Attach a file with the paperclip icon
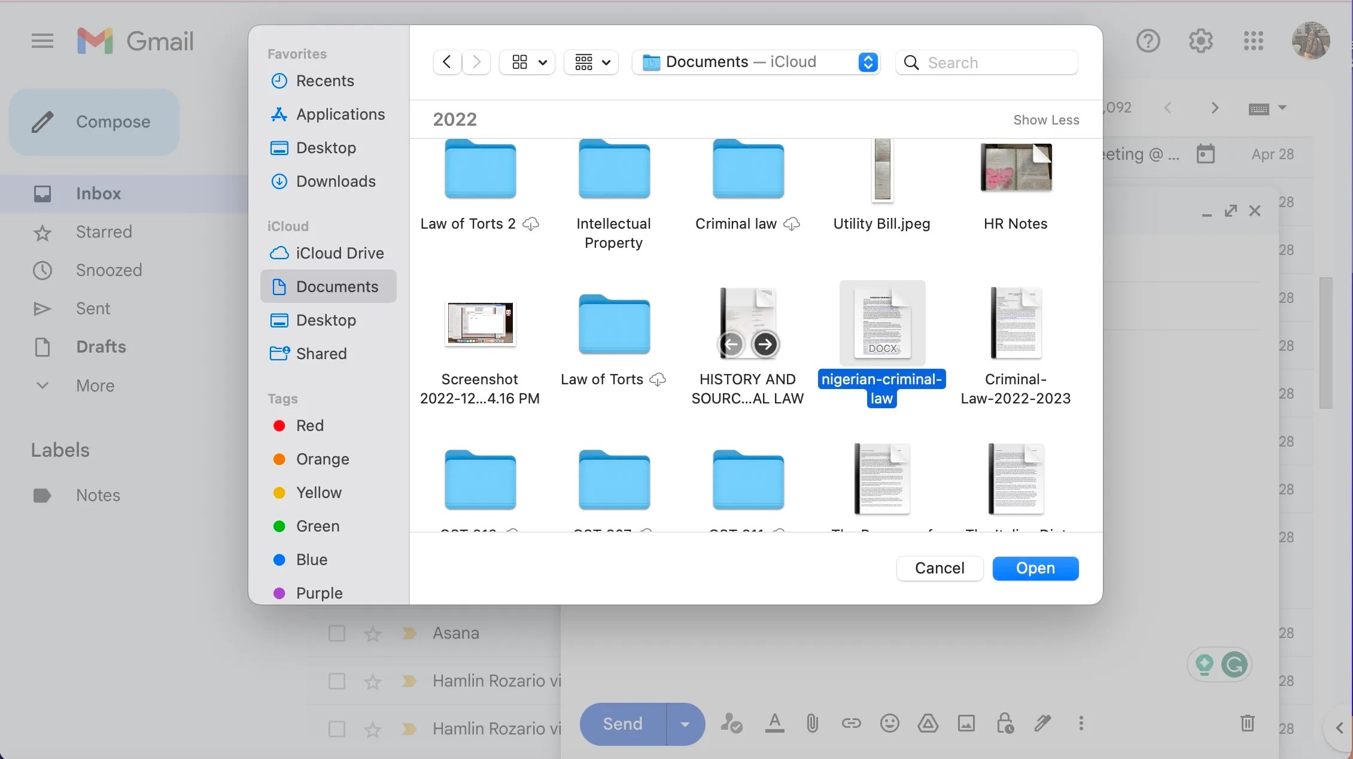Screen dimensions: 1353x759 pyautogui.click(x=811, y=723)
